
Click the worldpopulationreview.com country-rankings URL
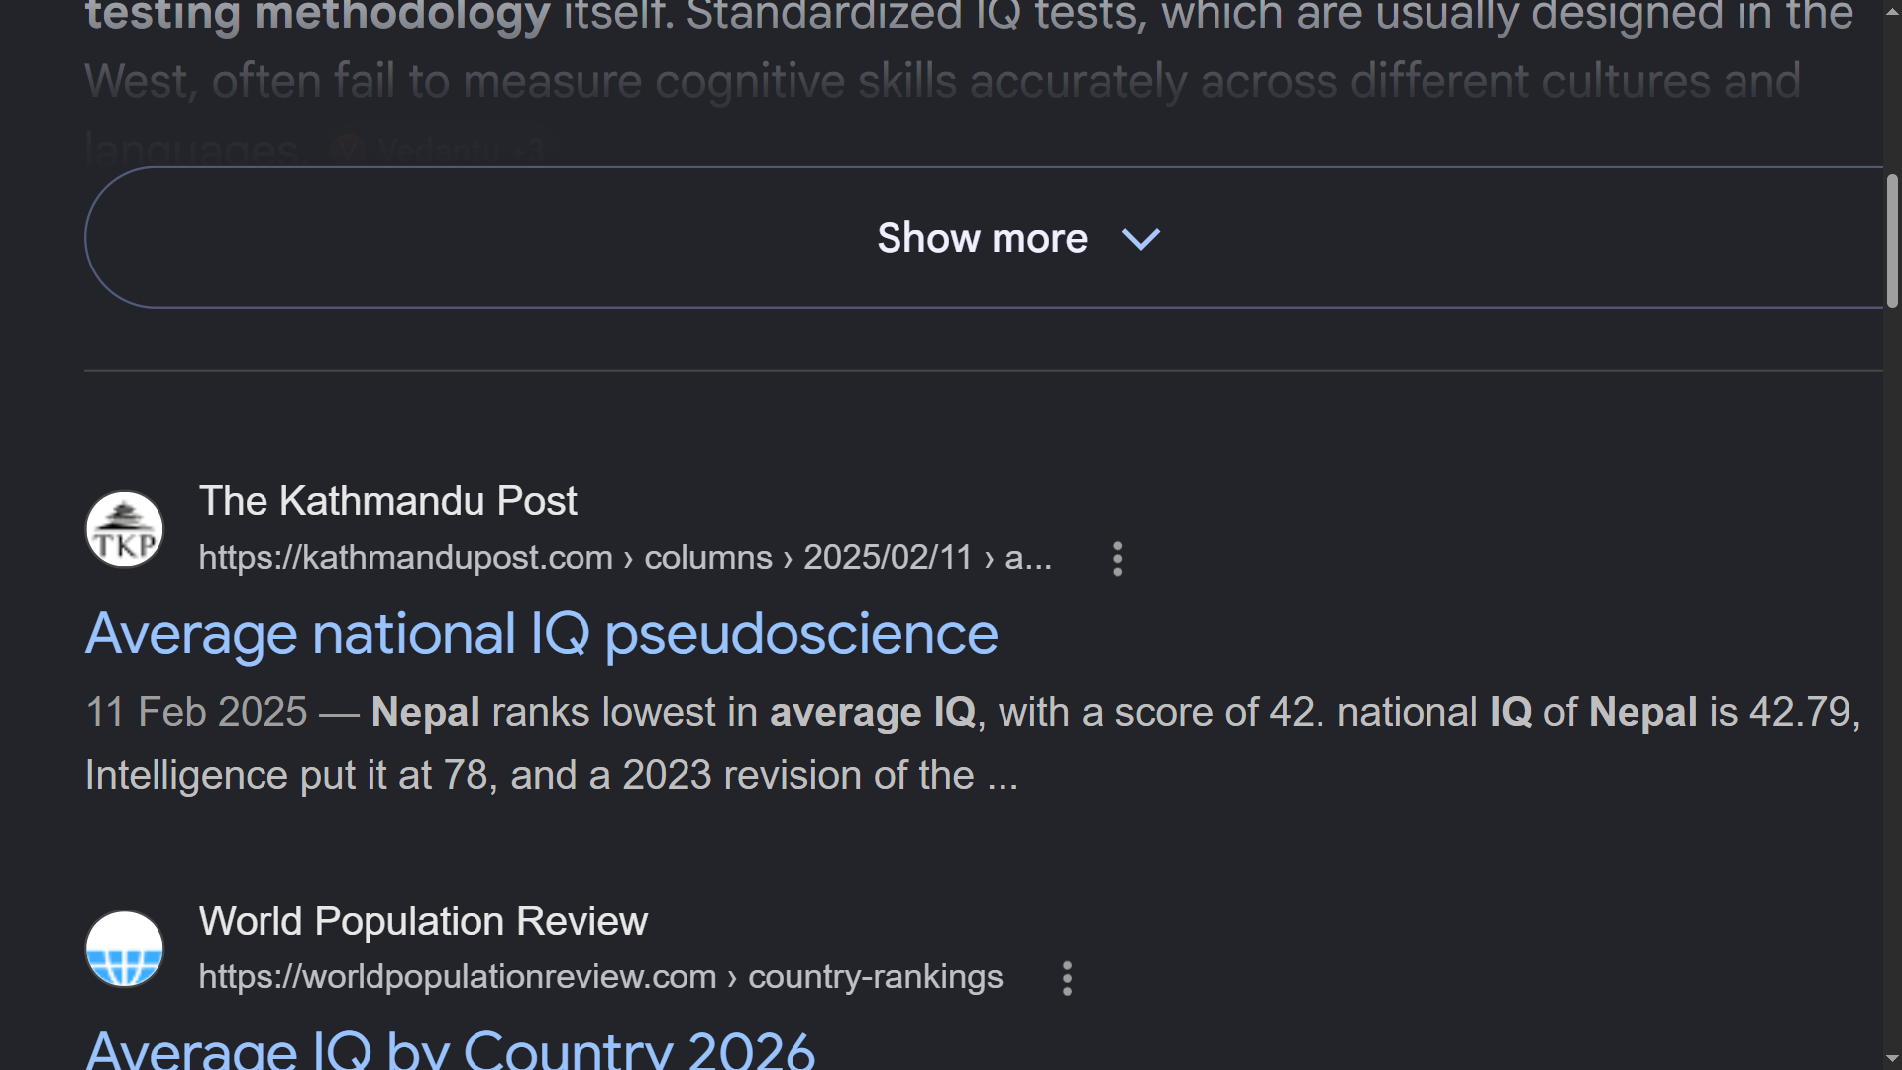[601, 977]
